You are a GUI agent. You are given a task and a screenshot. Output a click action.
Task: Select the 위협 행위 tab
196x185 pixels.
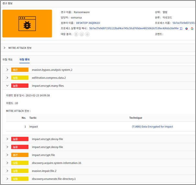(24, 59)
